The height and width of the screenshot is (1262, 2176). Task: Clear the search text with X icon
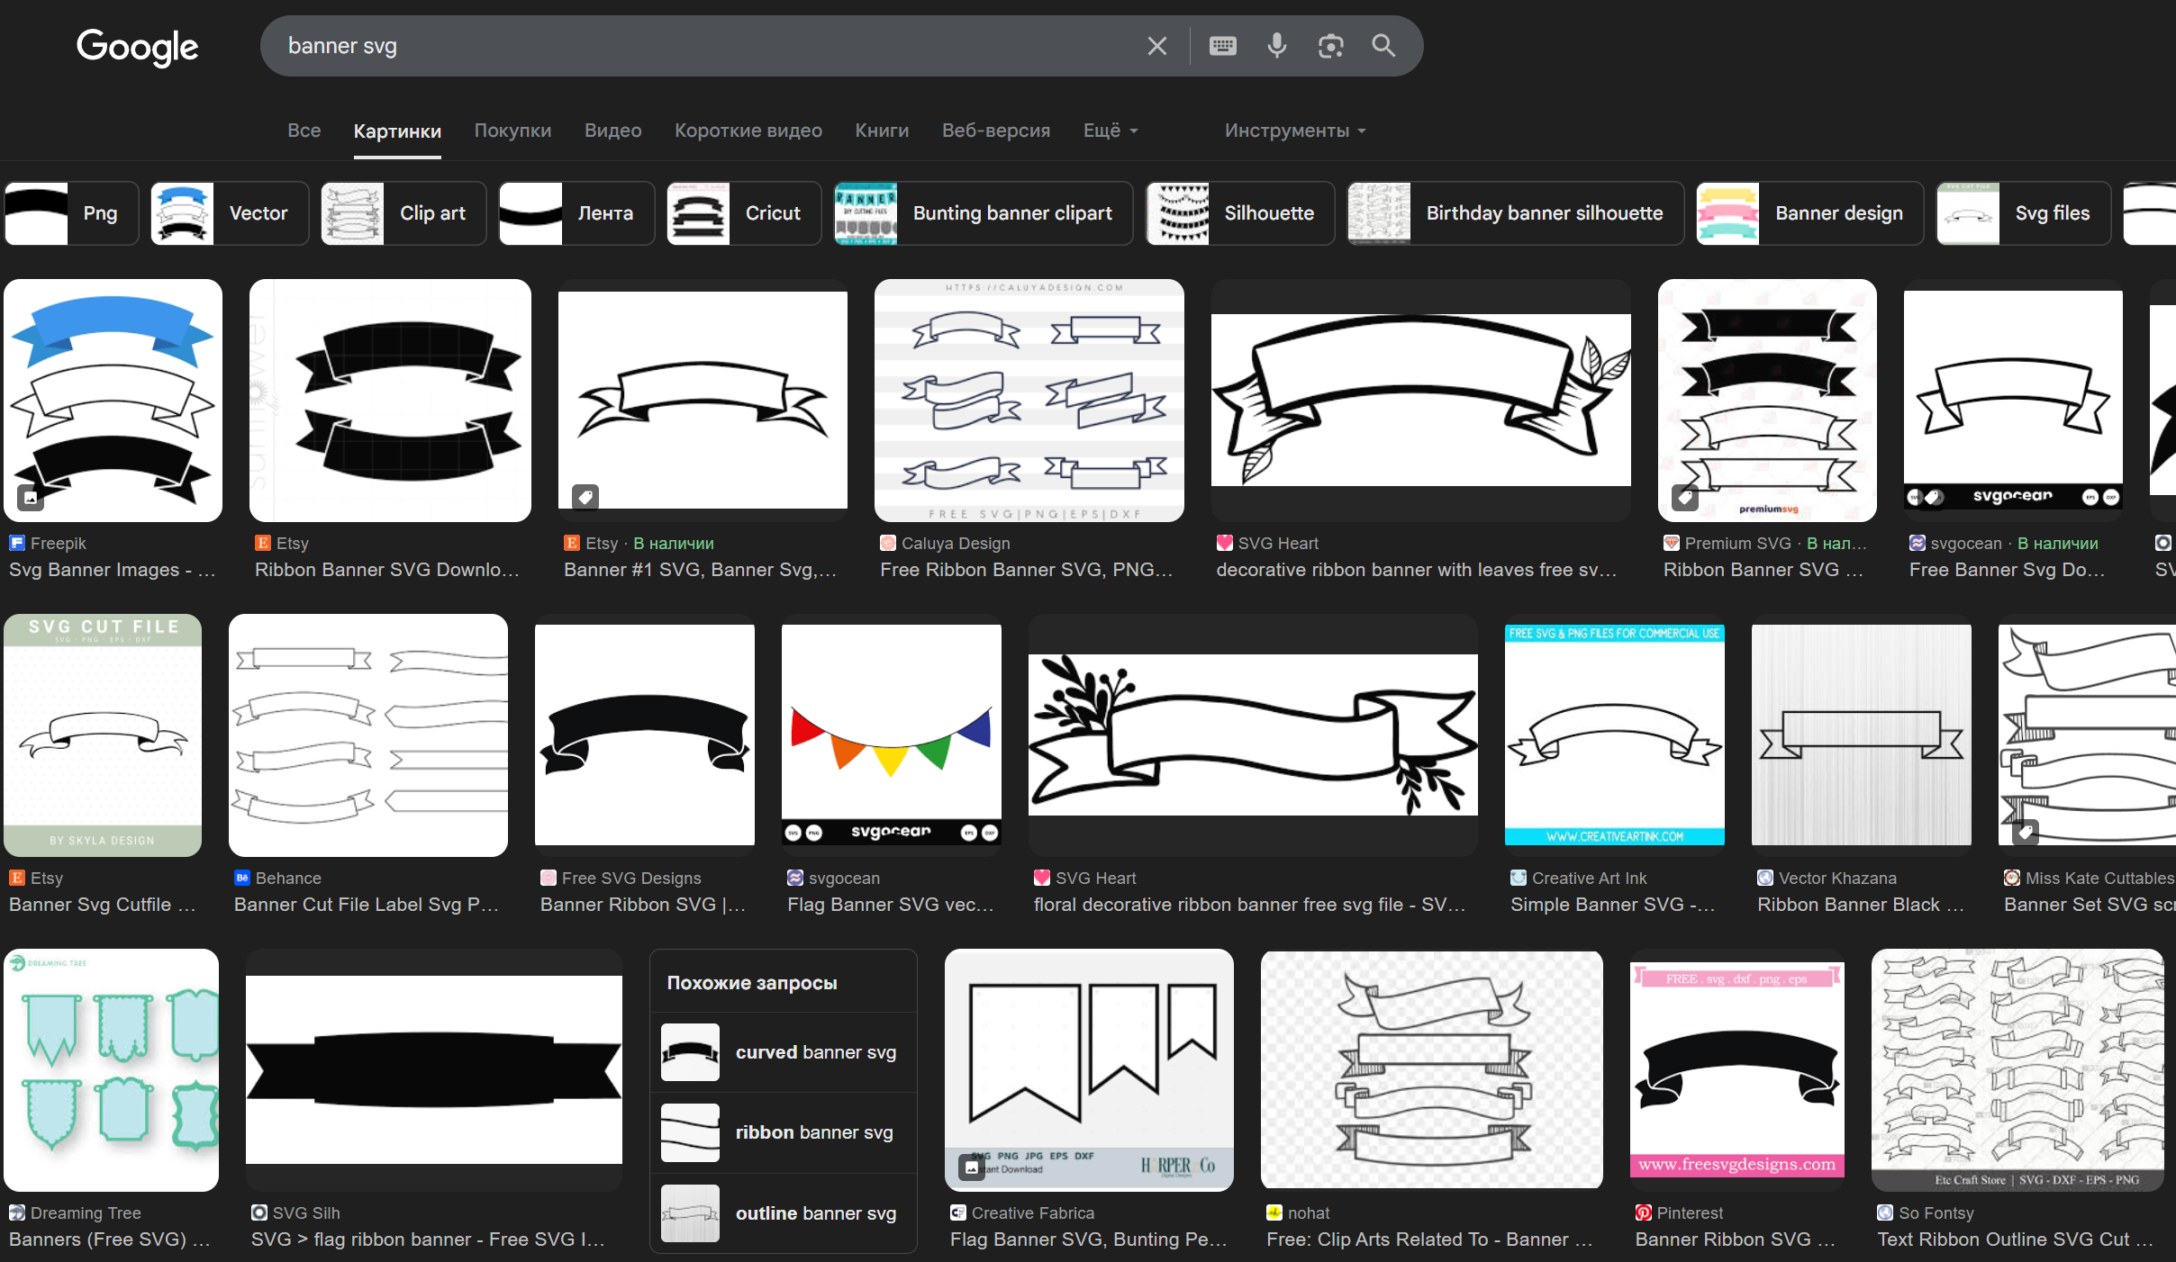pyautogui.click(x=1157, y=46)
